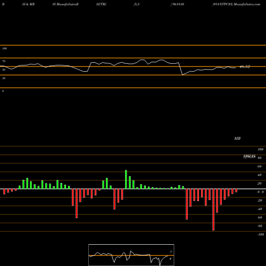This screenshot has height=266, width=266.
Task: Click the histogram axis label 100
Action: [260, 149]
